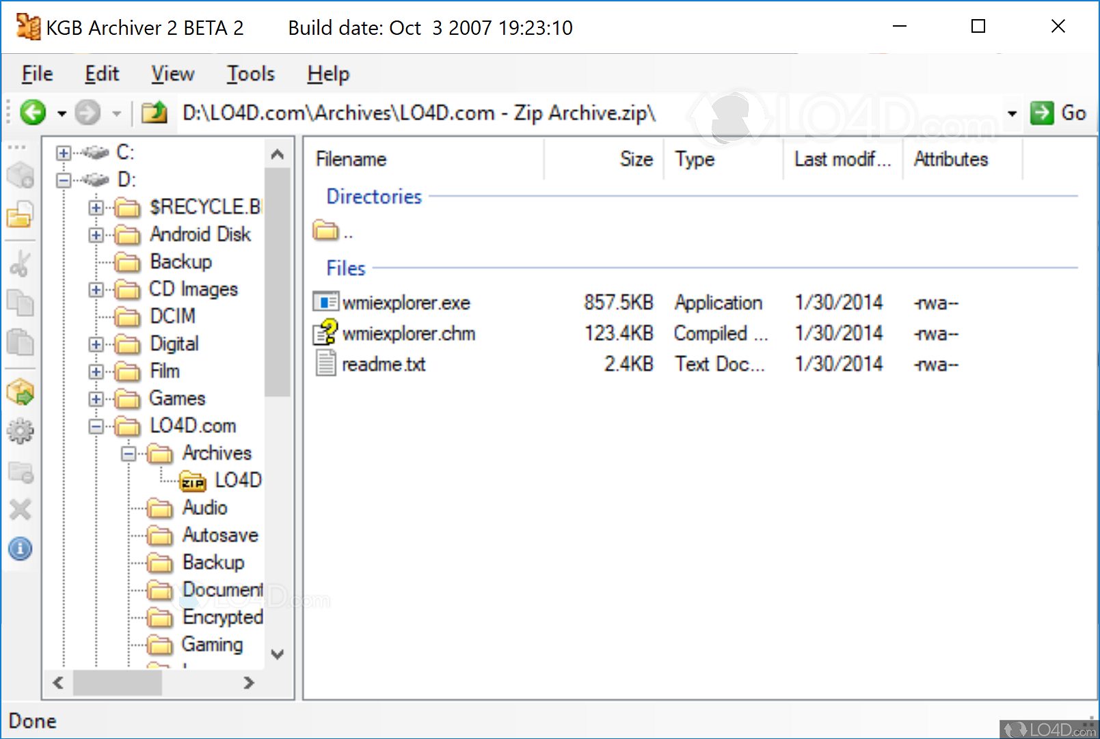The width and height of the screenshot is (1100, 739).
Task: Click the Go button
Action: [x=1058, y=113]
